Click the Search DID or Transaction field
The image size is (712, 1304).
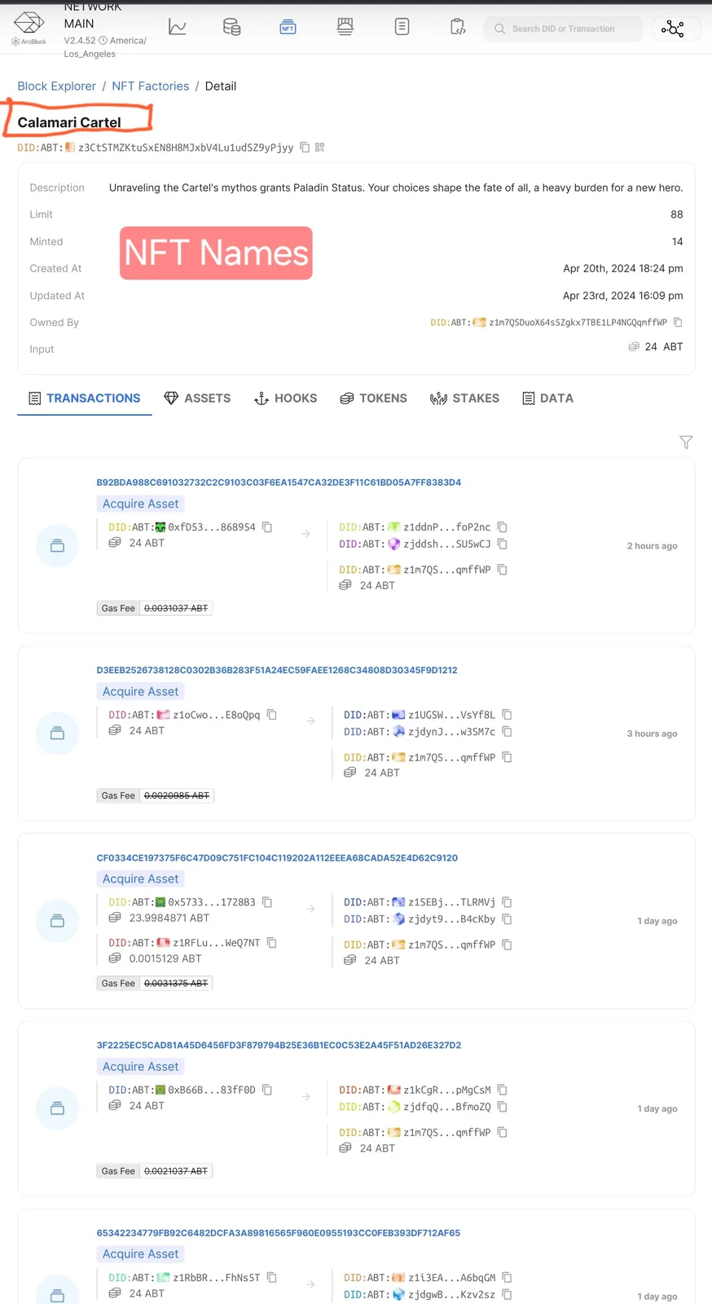pos(563,29)
